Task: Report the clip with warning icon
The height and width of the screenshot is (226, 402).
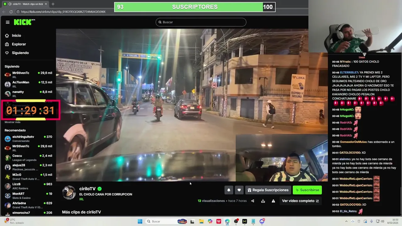Action: (x=273, y=201)
